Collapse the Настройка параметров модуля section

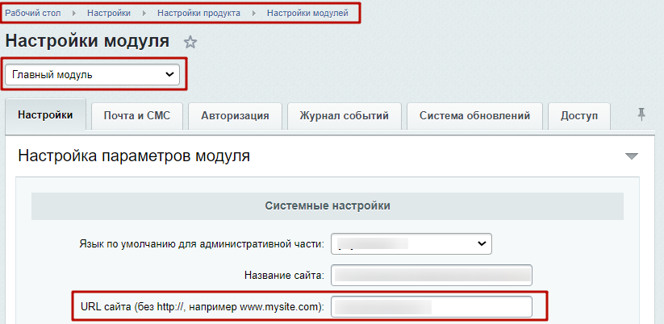(631, 156)
